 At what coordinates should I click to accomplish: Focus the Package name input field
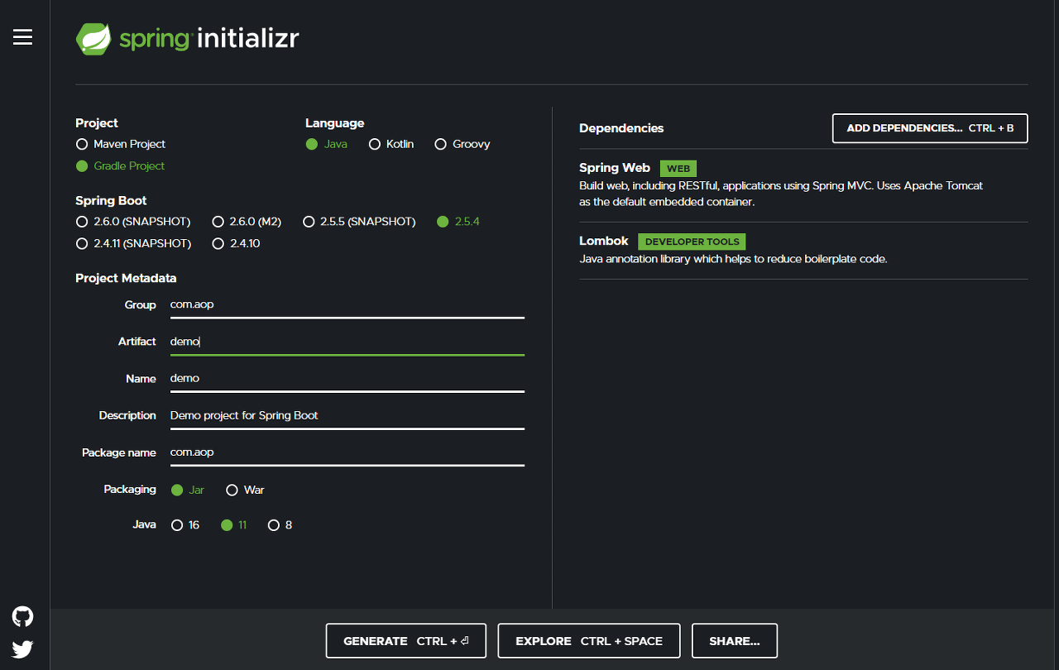click(x=347, y=453)
